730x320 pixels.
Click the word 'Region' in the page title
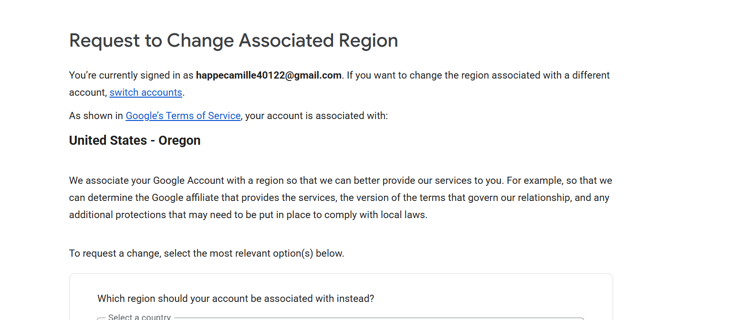tap(368, 40)
